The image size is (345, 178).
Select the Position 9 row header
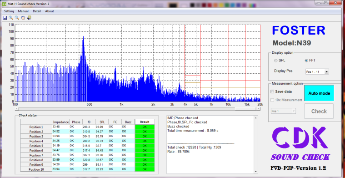36,165
